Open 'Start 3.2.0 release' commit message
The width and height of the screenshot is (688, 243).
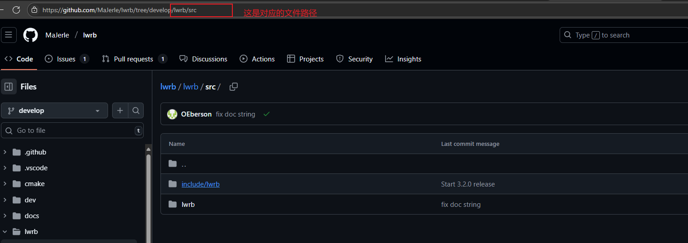[x=468, y=184]
